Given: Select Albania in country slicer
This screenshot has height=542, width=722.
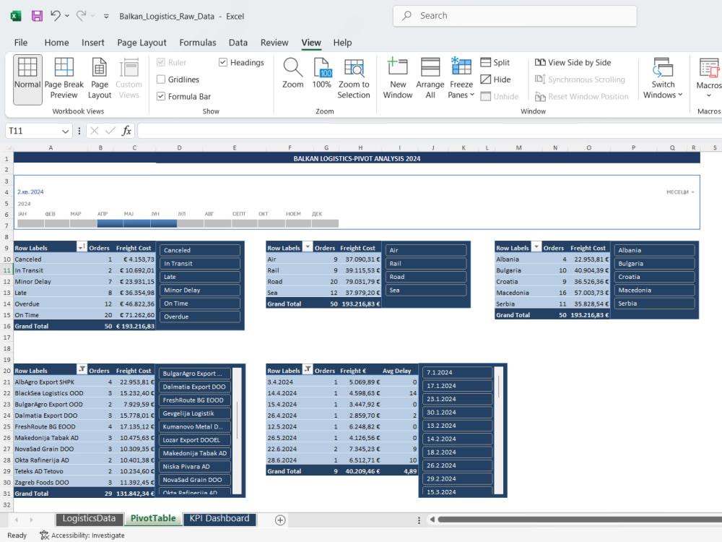Looking at the screenshot, I should pos(654,250).
